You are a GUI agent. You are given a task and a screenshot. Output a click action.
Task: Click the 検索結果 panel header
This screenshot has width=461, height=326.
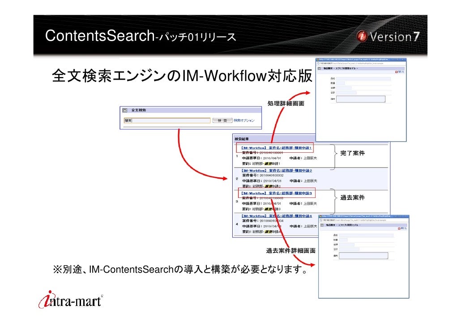pyautogui.click(x=275, y=139)
